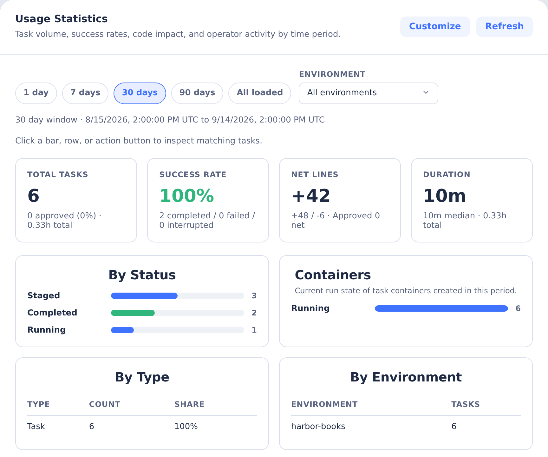This screenshot has height=457, width=548.
Task: Choose the 30 days period pill
Action: (140, 93)
